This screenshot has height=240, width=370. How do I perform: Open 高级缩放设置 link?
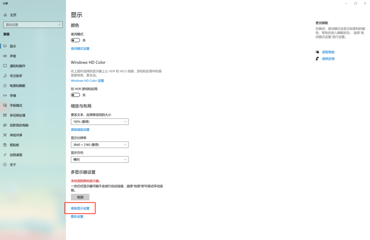click(80, 130)
